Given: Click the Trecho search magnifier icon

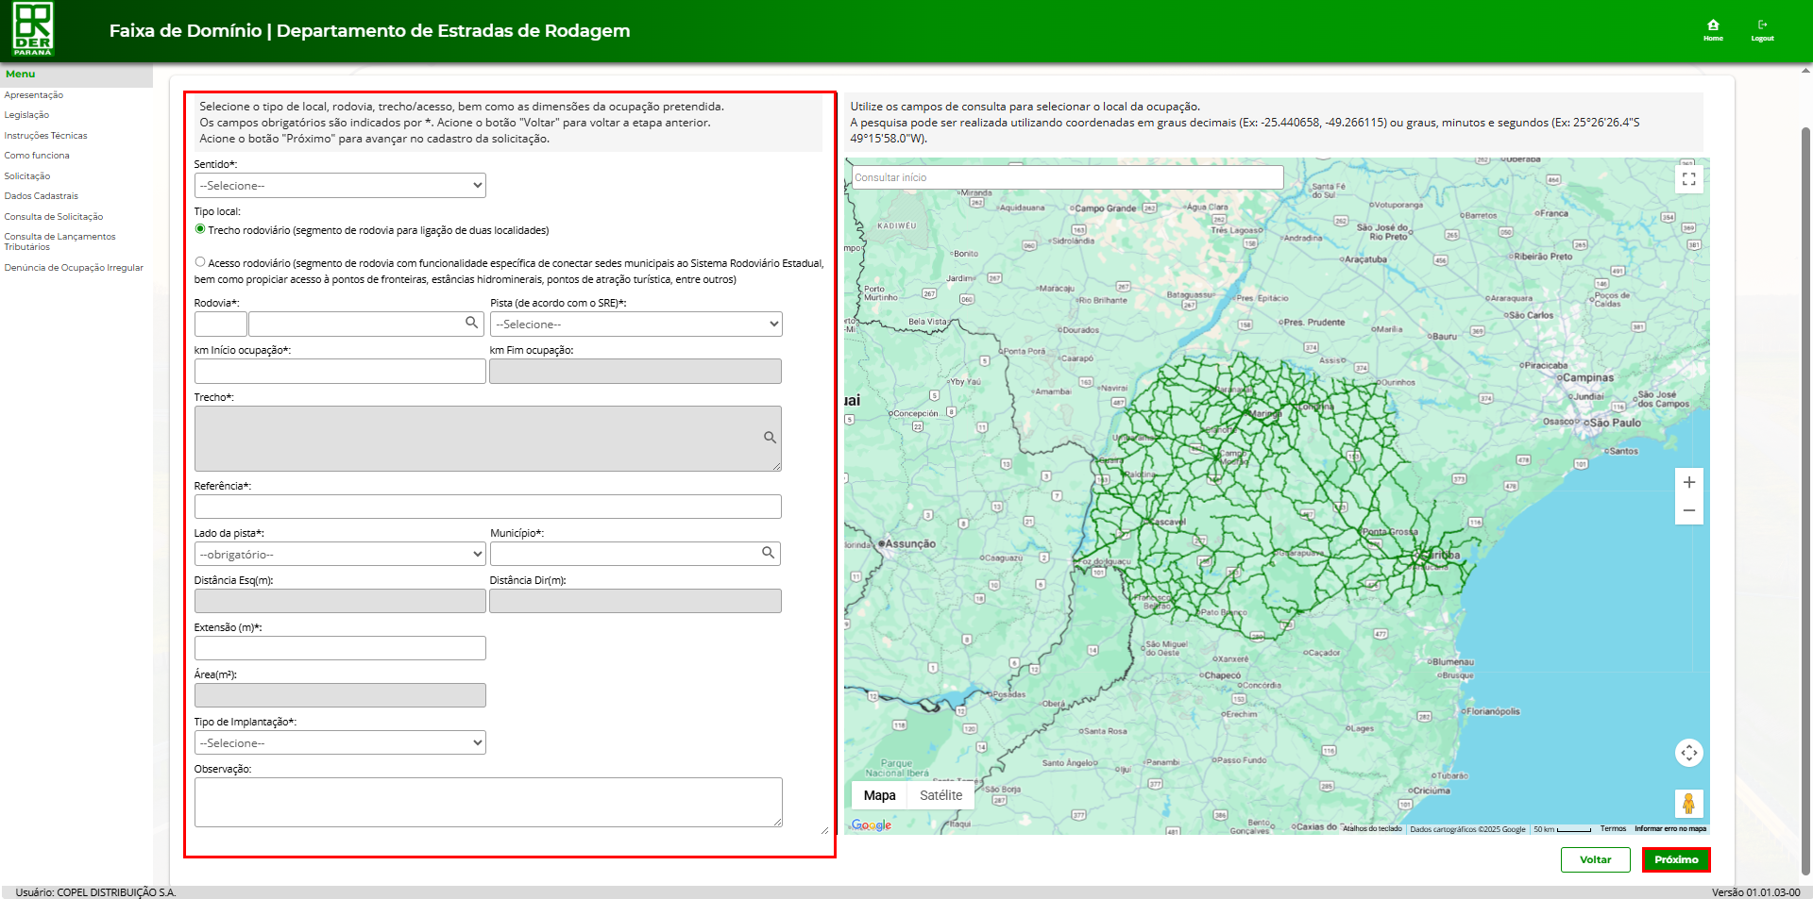Looking at the screenshot, I should tap(770, 438).
